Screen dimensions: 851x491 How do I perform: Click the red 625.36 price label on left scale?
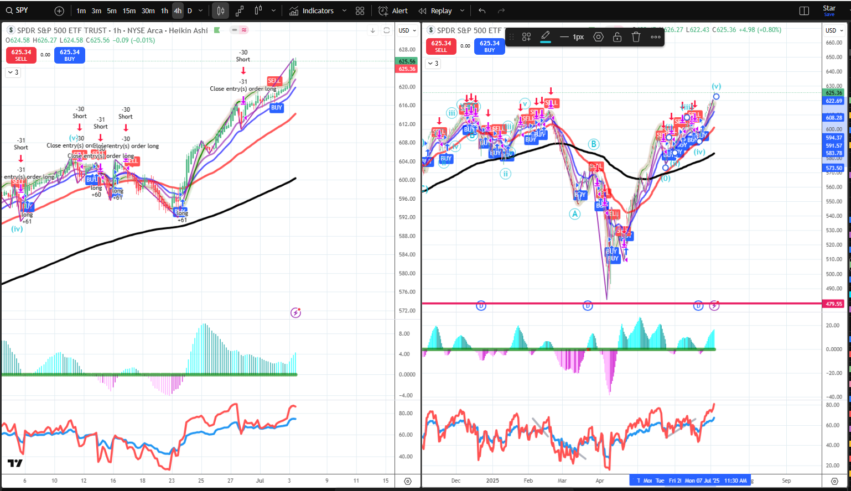pyautogui.click(x=407, y=69)
